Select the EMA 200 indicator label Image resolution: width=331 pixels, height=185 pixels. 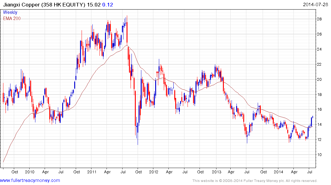click(12, 18)
